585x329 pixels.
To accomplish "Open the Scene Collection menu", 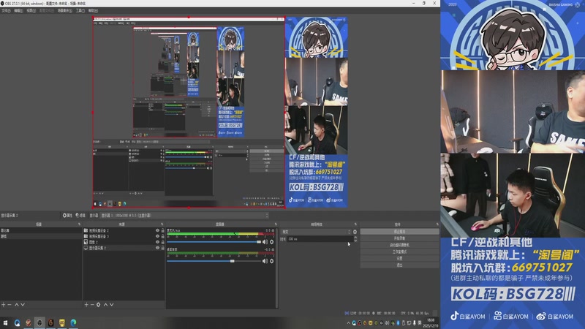I will click(64, 11).
